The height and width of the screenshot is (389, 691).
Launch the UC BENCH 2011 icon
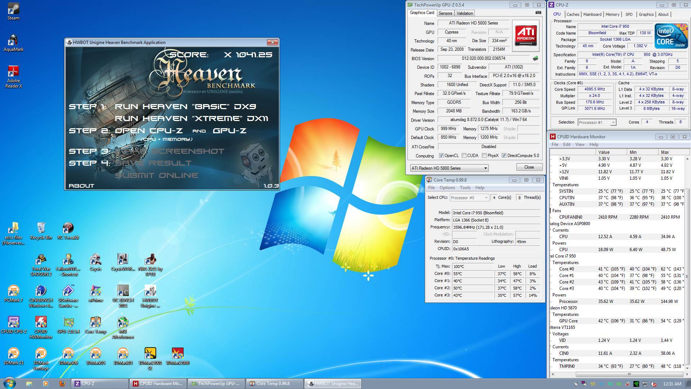(x=123, y=296)
